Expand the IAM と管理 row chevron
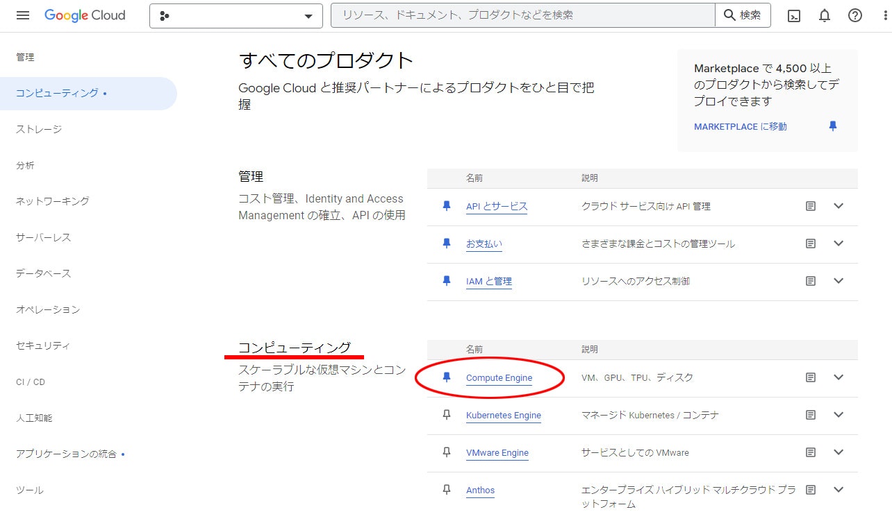The image size is (892, 521). click(x=839, y=281)
